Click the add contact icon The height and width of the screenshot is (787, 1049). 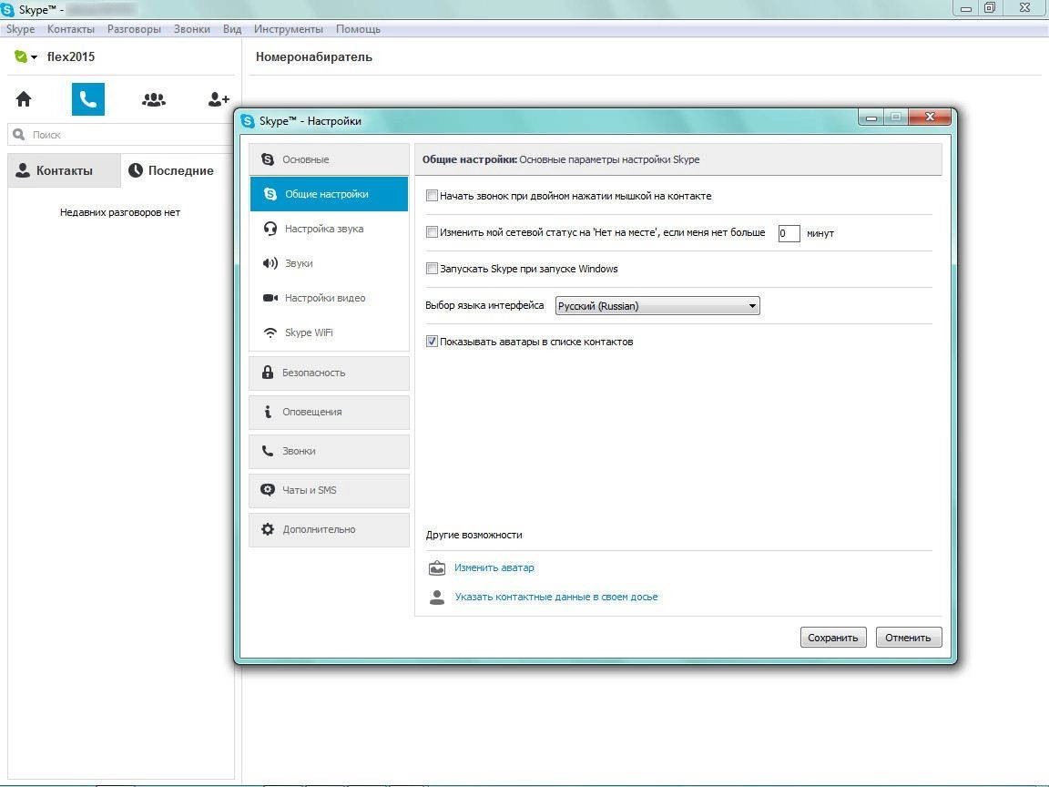(x=219, y=99)
